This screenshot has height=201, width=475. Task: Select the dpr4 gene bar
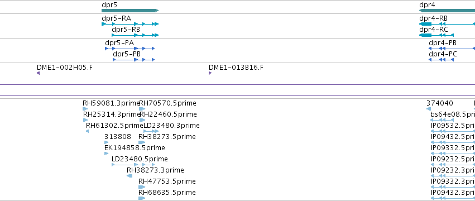(447, 11)
